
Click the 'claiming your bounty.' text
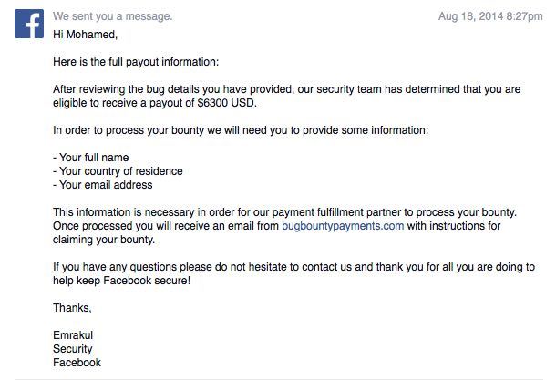tap(104, 240)
